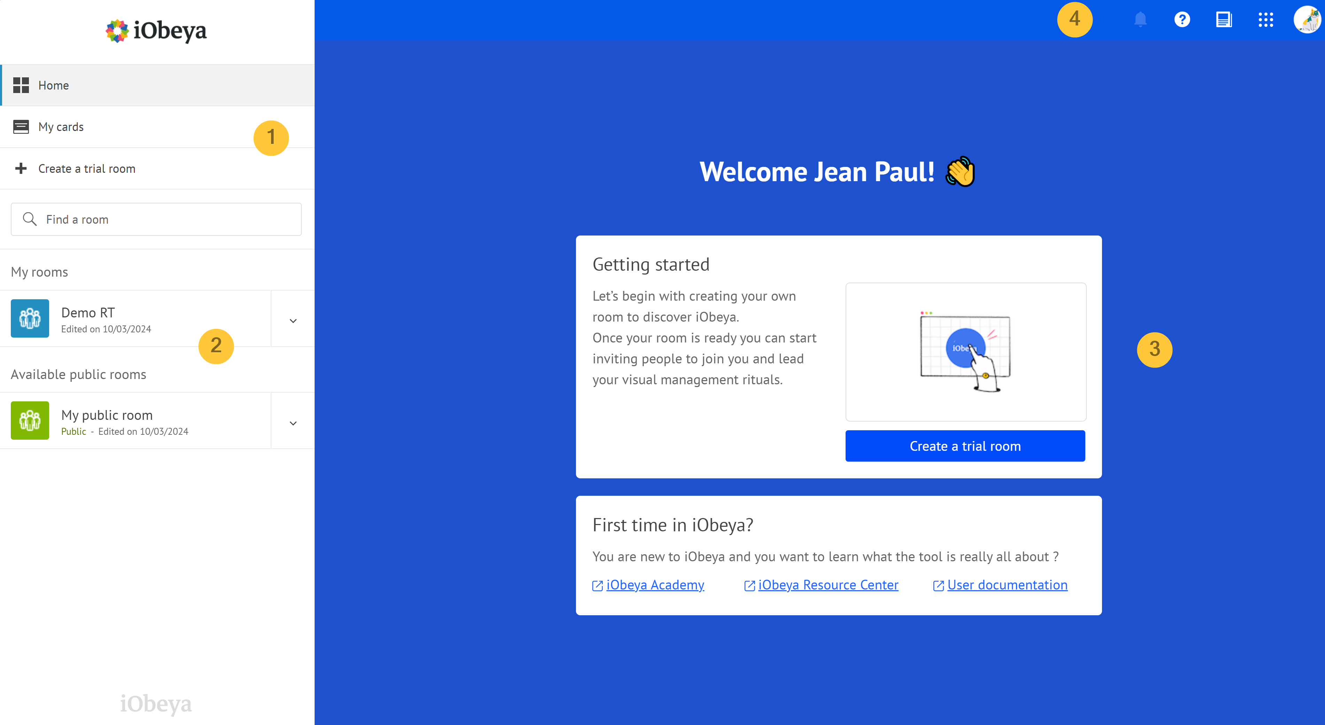Image resolution: width=1325 pixels, height=725 pixels.
Task: Expand the Demo RT room chevron
Action: pos(293,321)
